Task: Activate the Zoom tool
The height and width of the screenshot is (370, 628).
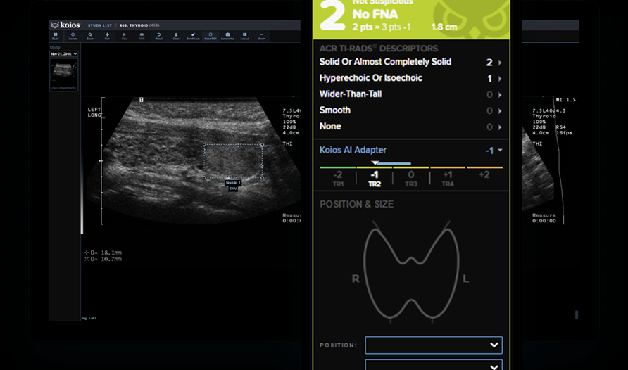Action: click(x=89, y=36)
